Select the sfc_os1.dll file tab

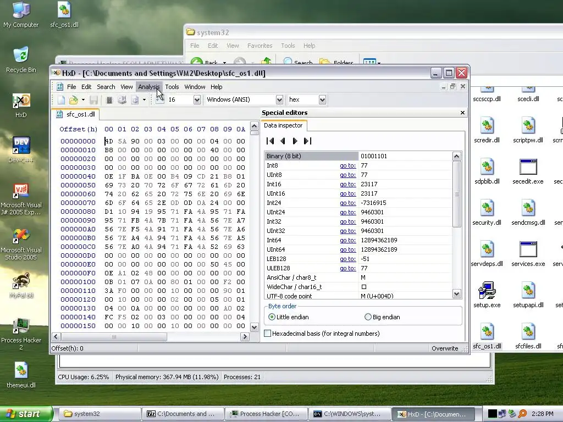(x=76, y=114)
